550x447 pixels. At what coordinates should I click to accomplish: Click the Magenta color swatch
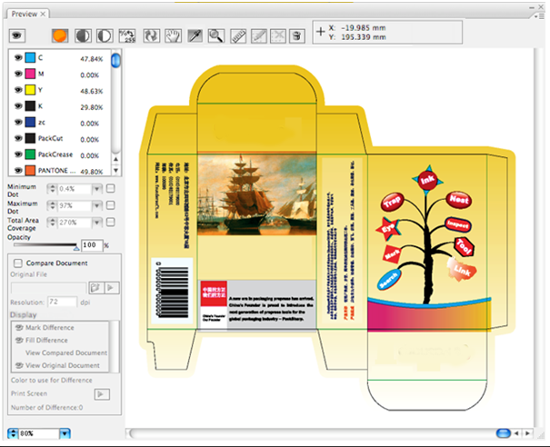30,74
